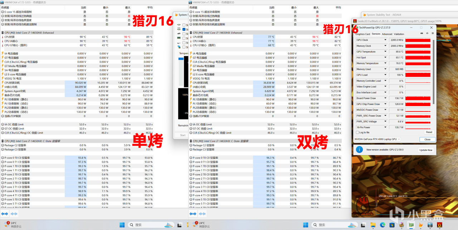Select CPU GT核心 (图形) row in left HWiNFO window
Screen dimensions: 458x230
pos(77,45)
